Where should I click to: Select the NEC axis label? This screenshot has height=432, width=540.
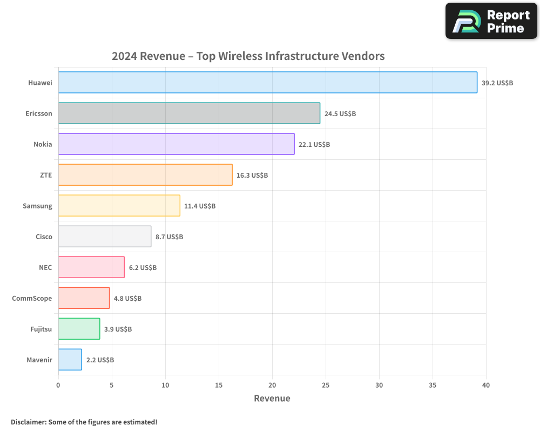[45, 267]
